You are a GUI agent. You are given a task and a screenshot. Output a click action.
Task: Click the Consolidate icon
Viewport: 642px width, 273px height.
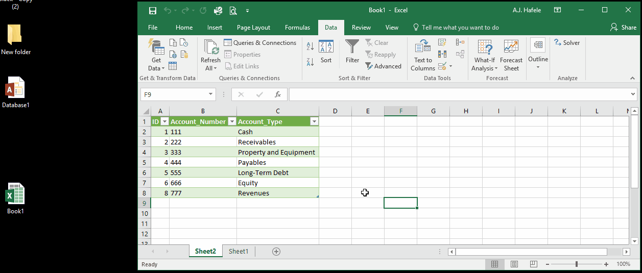click(460, 43)
